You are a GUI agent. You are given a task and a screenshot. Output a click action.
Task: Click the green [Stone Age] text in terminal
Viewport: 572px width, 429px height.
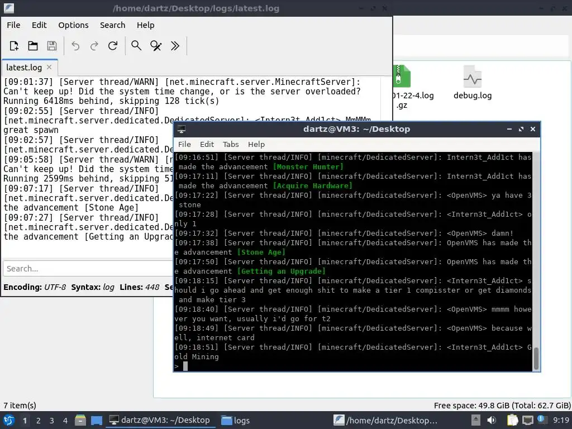coord(261,252)
